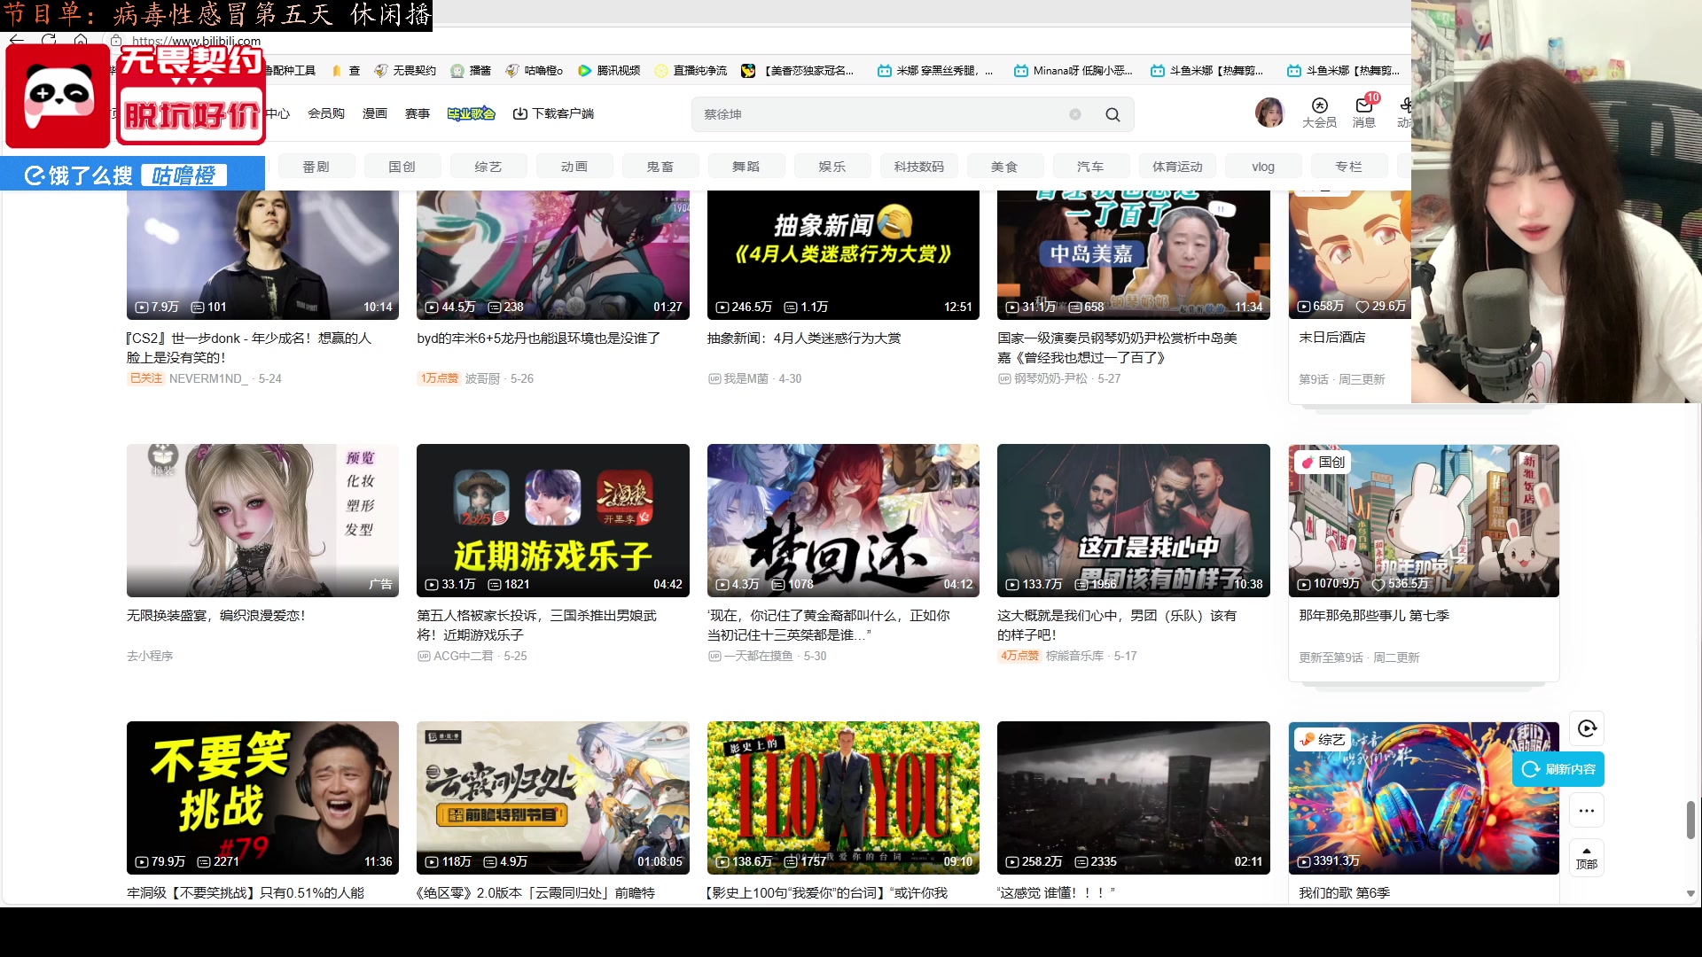
Task: Open the 那年那兔那些事儿 第七季 thumbnail
Action: point(1424,520)
